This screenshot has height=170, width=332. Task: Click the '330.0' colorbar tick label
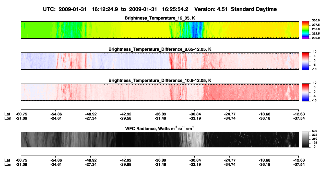[316, 20]
